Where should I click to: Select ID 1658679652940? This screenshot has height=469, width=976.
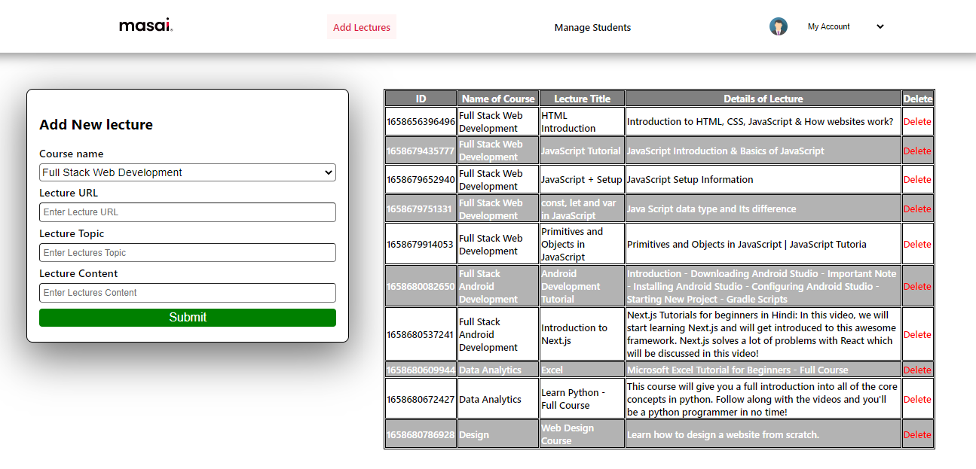click(x=421, y=180)
